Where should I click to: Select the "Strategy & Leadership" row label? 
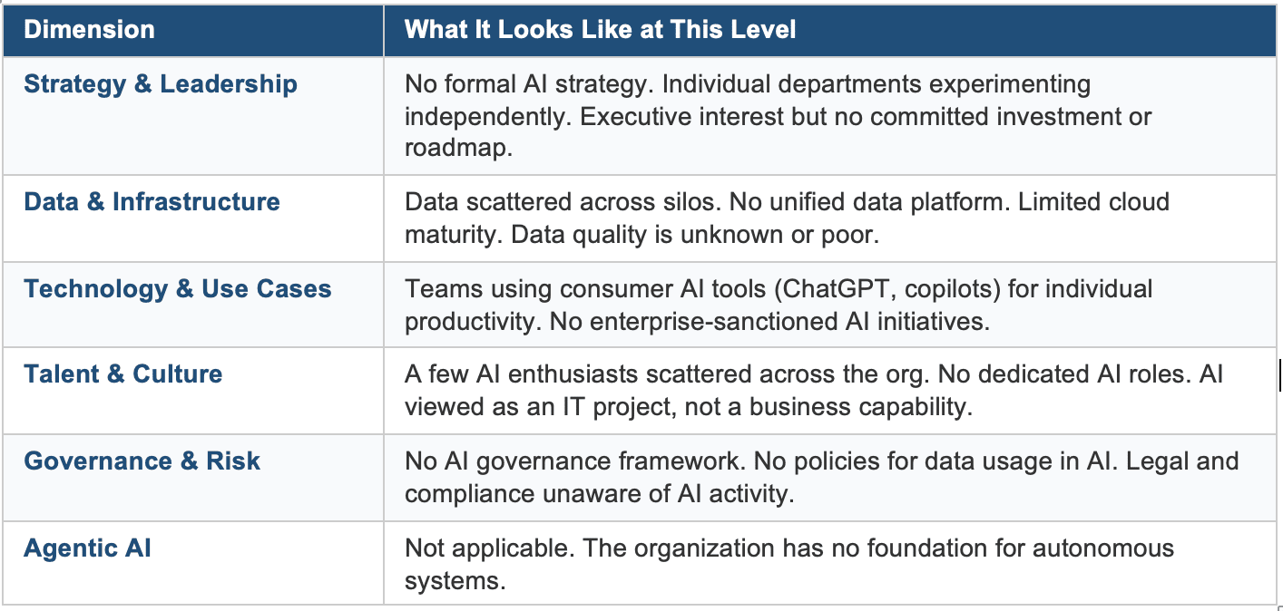[x=161, y=84]
